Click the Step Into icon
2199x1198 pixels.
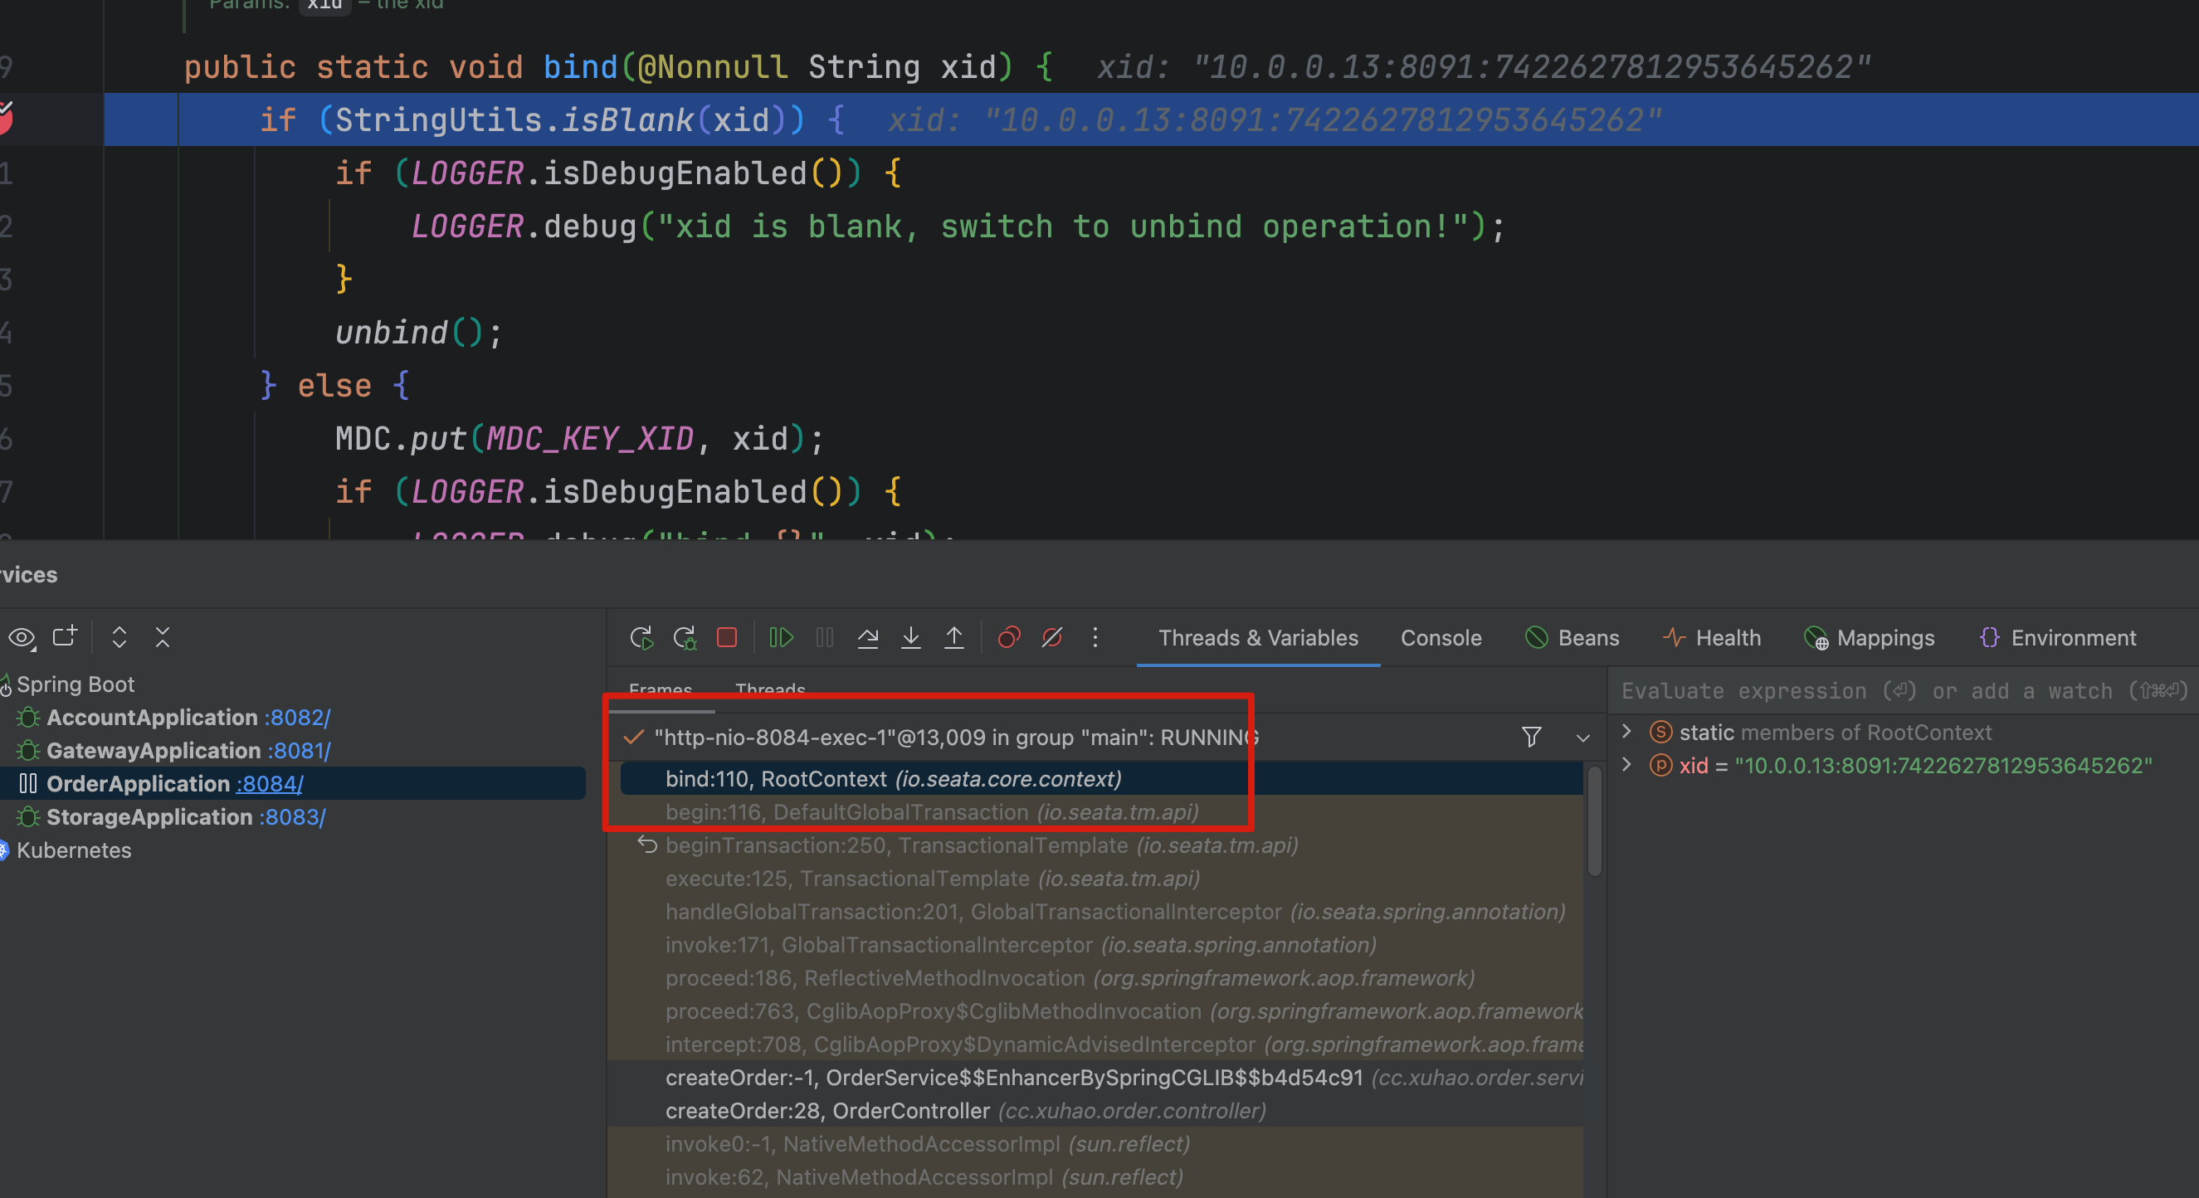point(911,637)
